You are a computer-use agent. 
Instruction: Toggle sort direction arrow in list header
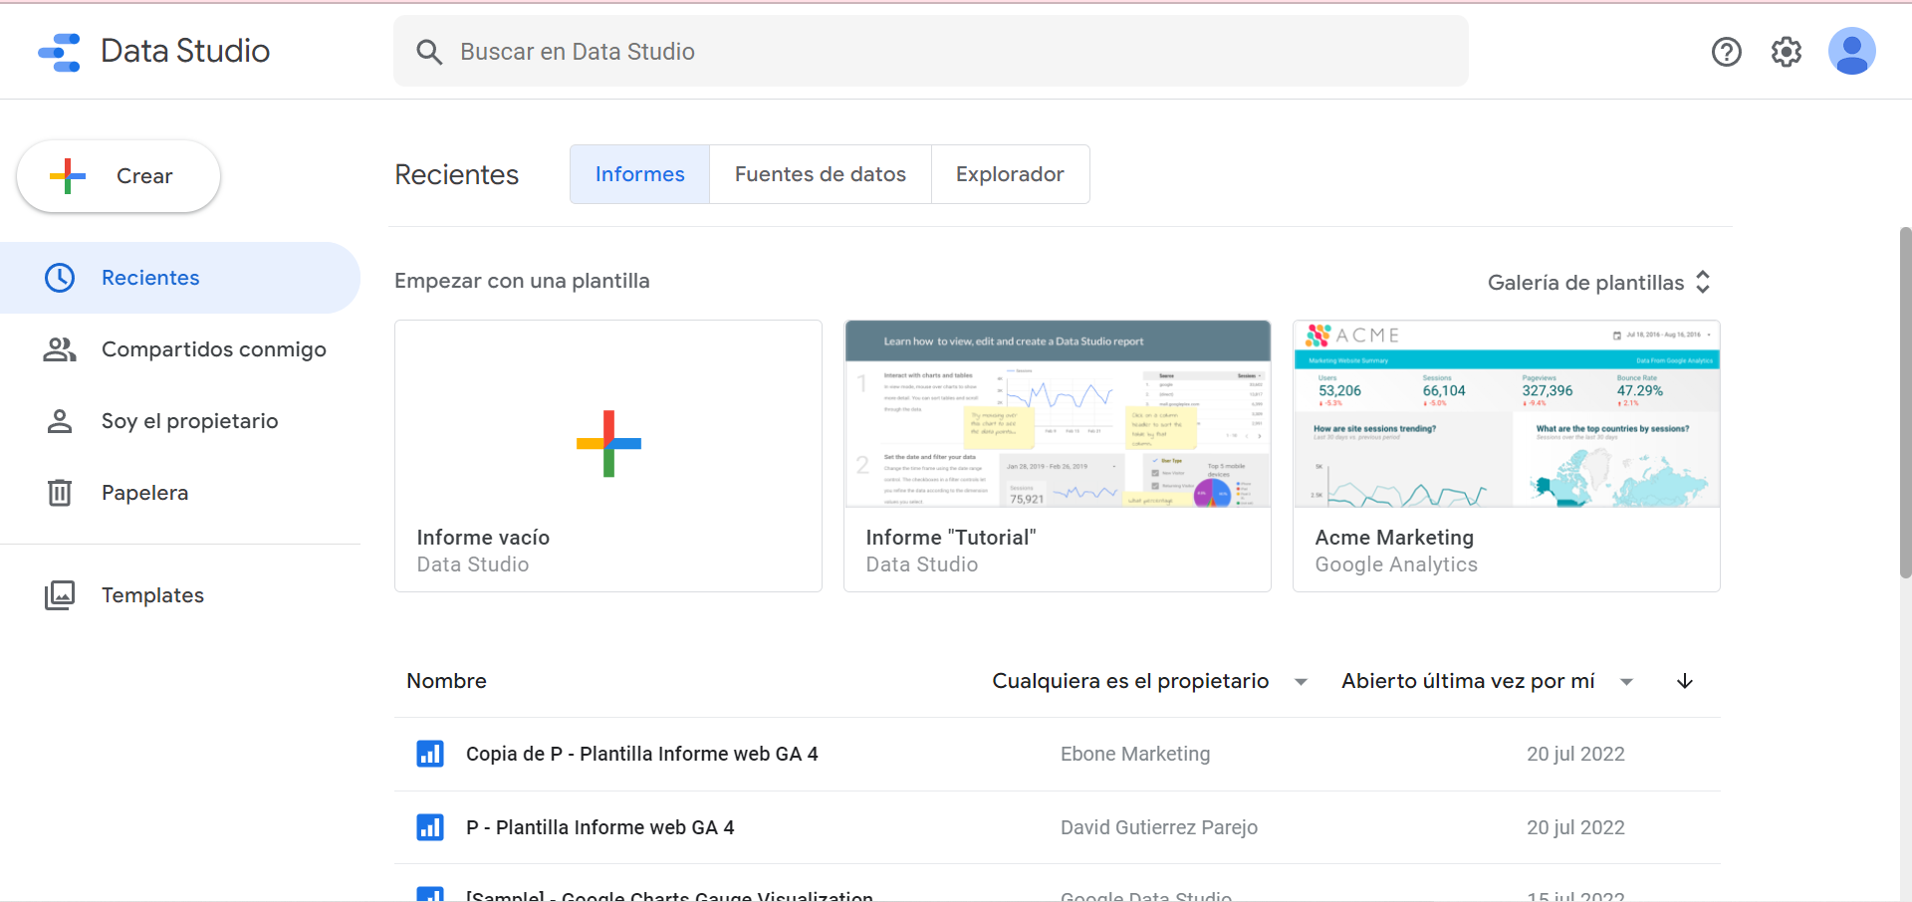pyautogui.click(x=1684, y=681)
